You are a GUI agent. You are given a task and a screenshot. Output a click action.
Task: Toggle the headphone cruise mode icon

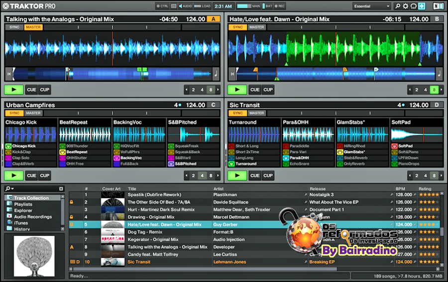click(414, 6)
